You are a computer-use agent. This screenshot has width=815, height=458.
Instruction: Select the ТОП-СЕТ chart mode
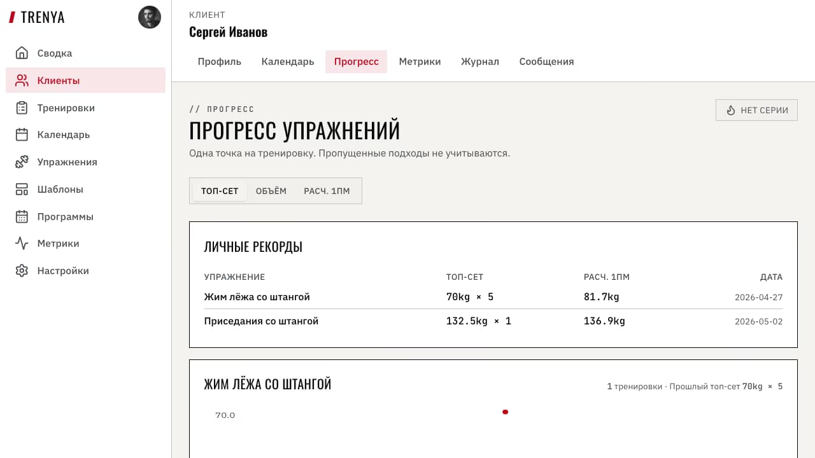click(x=220, y=191)
